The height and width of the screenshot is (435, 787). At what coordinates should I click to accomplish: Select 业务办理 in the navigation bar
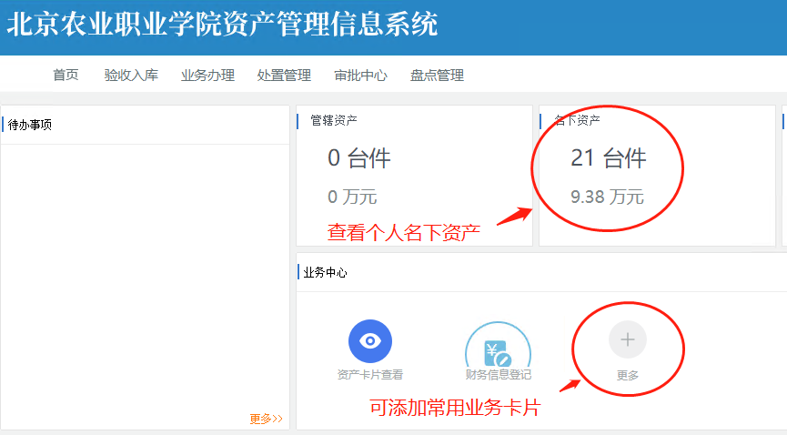click(207, 76)
